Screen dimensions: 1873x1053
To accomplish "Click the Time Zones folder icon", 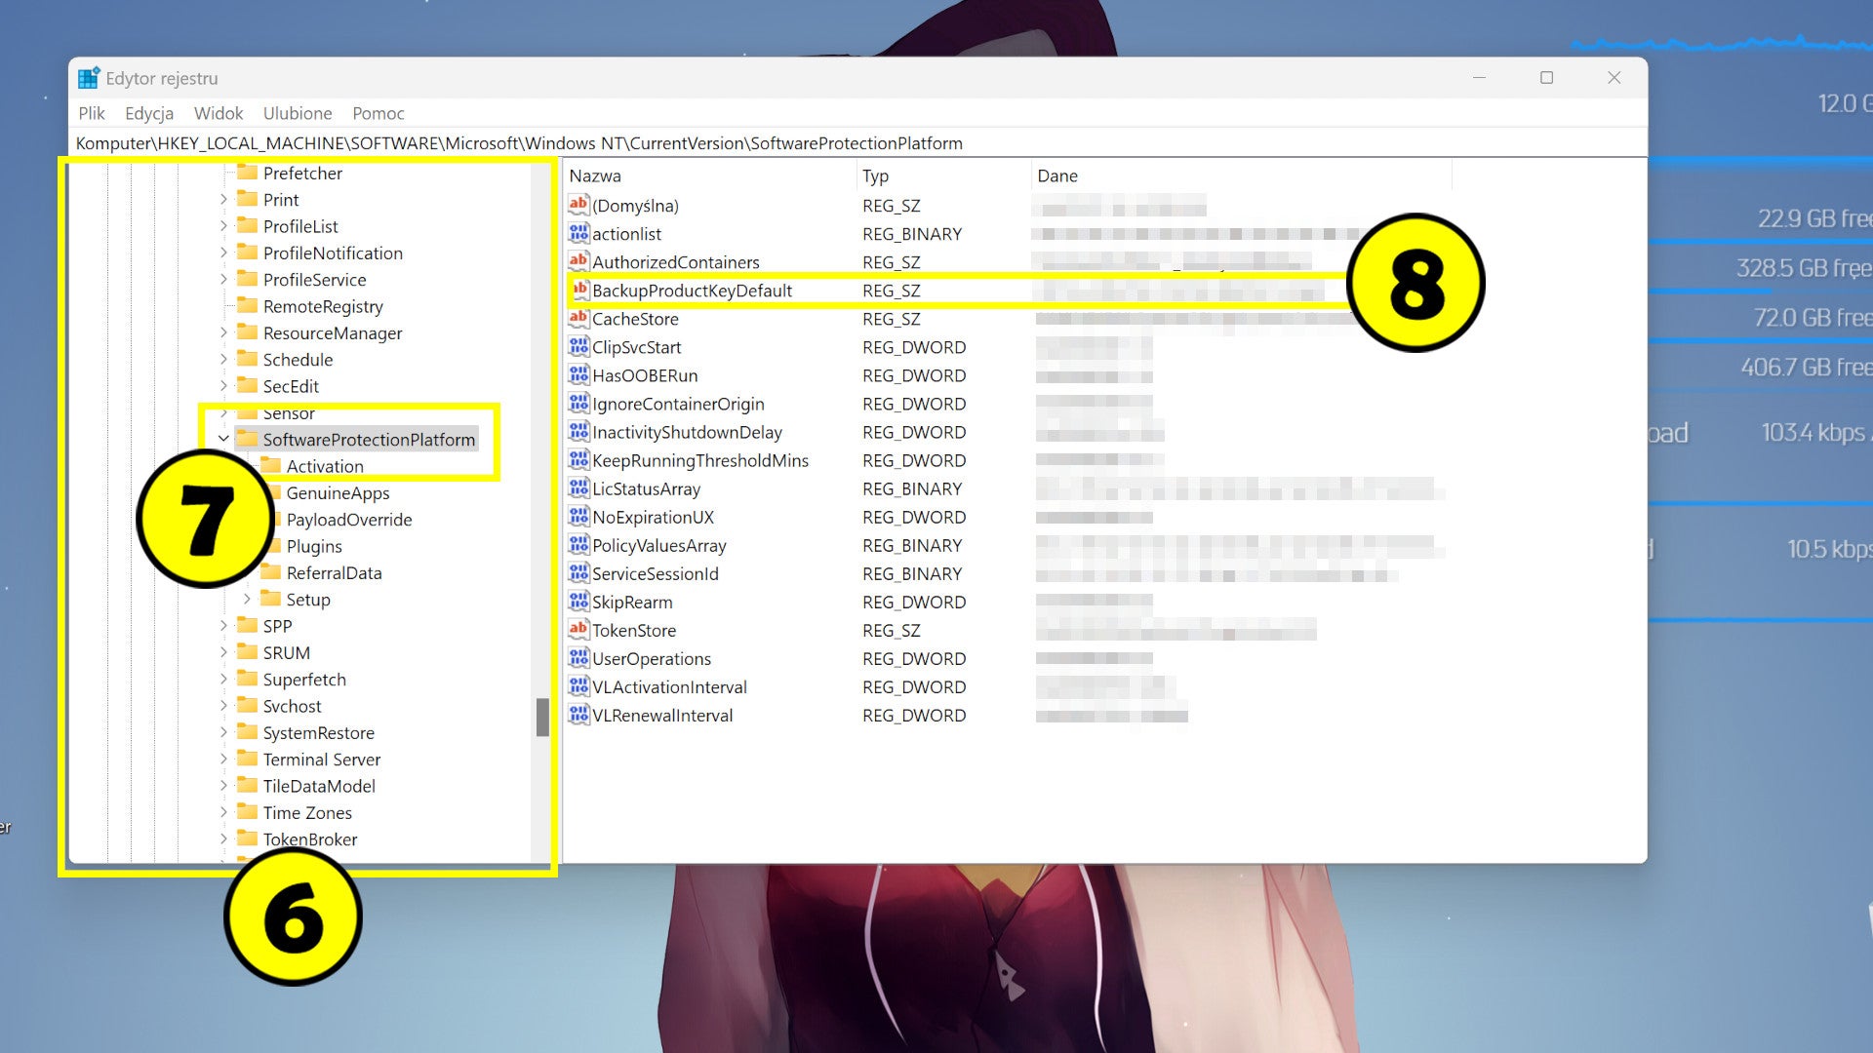I will click(x=247, y=812).
